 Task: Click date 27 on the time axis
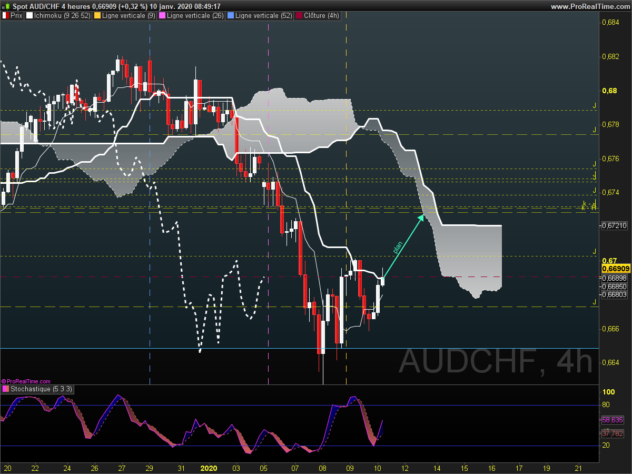(x=122, y=468)
